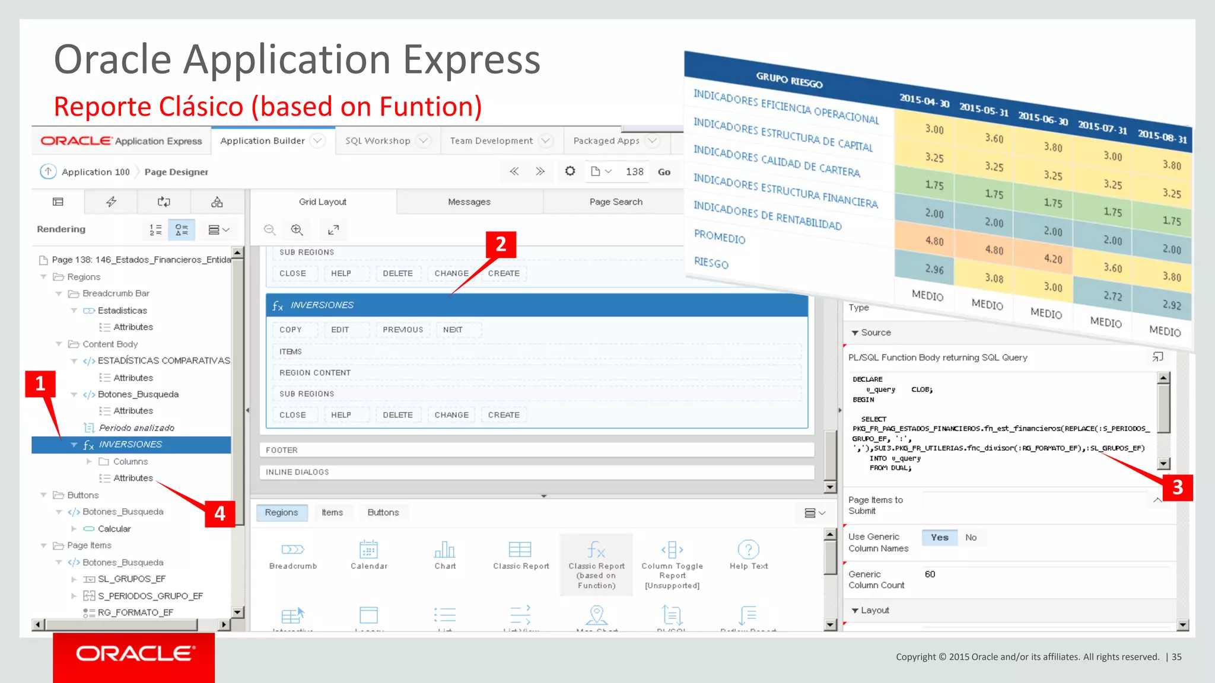This screenshot has height=683, width=1215.
Task: Go to next page arrows
Action: point(540,171)
